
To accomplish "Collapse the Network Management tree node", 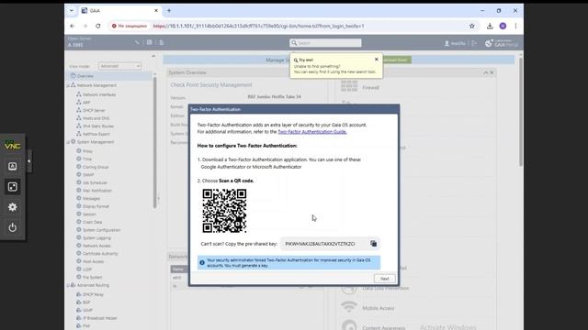I will point(68,85).
